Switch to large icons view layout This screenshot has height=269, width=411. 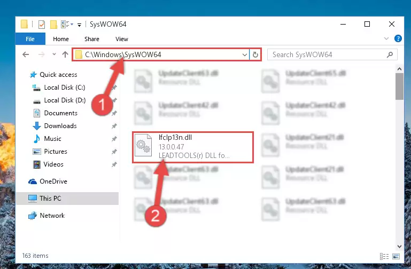coord(396,256)
